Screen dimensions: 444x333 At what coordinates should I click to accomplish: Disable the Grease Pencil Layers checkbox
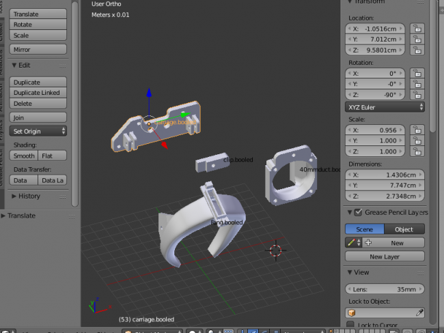point(359,213)
